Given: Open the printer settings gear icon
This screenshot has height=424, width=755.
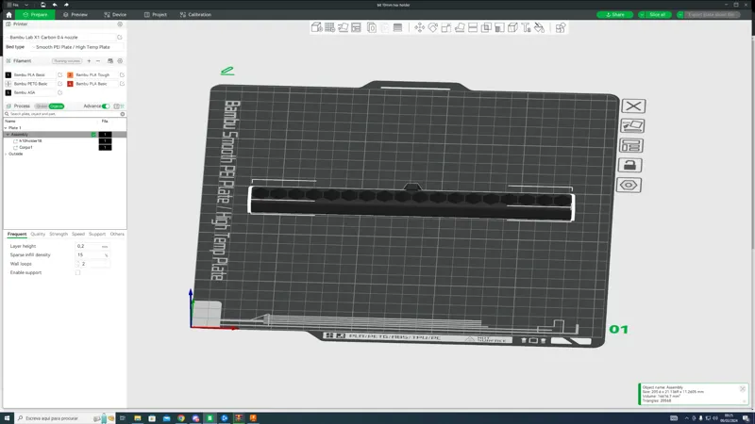Looking at the screenshot, I should tap(120, 24).
